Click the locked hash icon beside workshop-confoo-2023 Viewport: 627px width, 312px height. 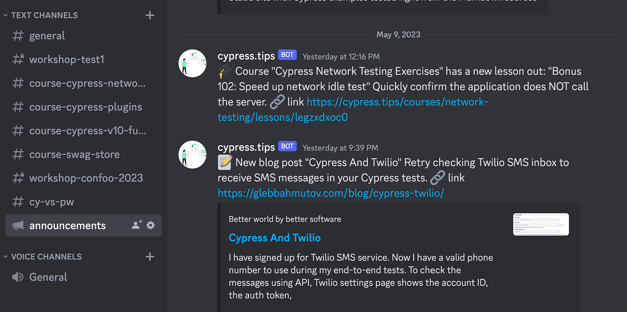pos(18,178)
